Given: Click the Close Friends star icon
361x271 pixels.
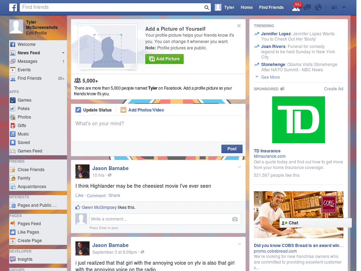Looking at the screenshot, I should [13, 170].
